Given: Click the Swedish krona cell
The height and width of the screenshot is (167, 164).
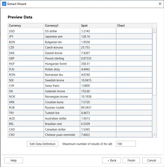Looking at the screenshot, I should 62,80.
